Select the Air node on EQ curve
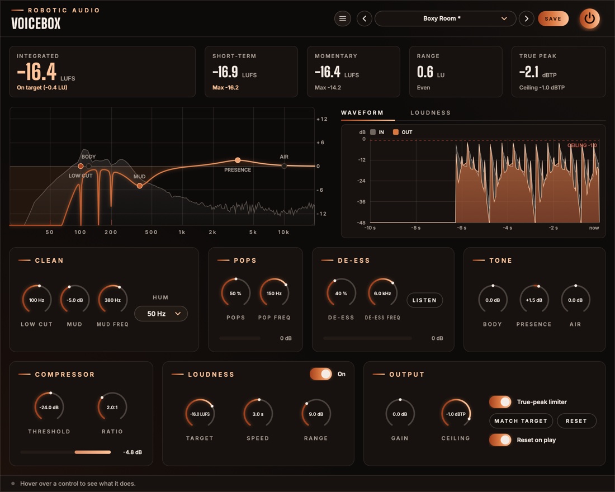The image size is (615, 492). pos(284,165)
